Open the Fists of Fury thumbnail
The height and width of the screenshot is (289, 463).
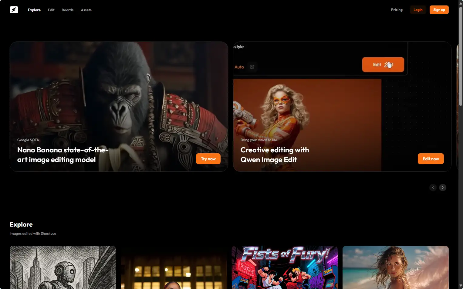285,267
